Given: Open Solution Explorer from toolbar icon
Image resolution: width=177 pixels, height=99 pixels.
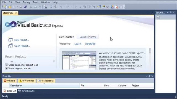Looking at the screenshot, I should (99, 7).
